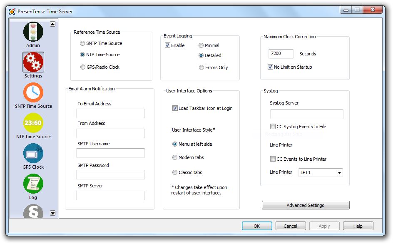
Task: Click the sidebar scroll-up arrow
Action: [52, 24]
